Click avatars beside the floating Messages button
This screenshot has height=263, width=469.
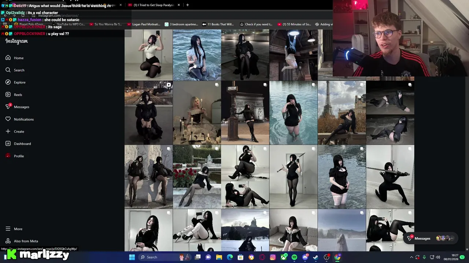(445, 238)
